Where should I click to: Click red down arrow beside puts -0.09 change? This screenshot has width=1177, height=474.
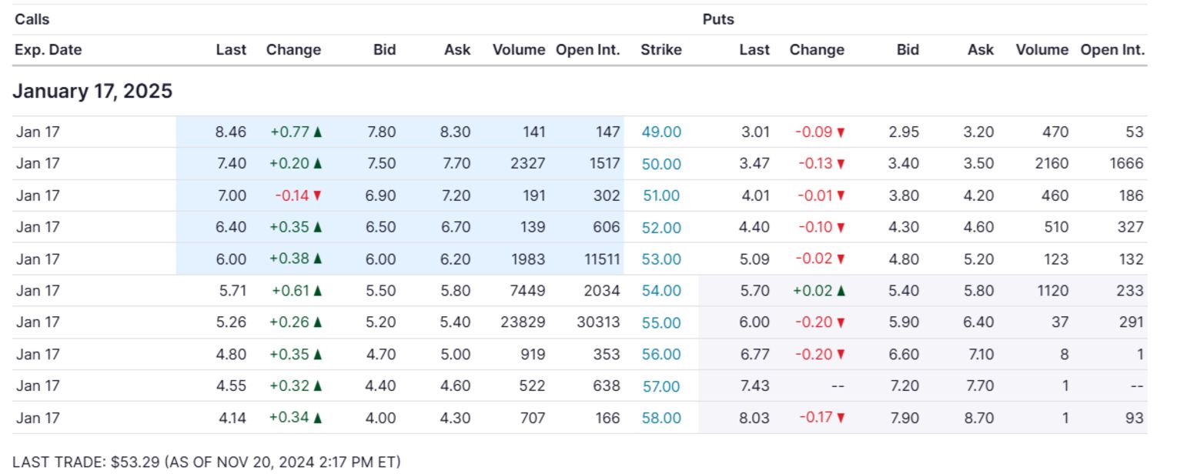click(841, 132)
